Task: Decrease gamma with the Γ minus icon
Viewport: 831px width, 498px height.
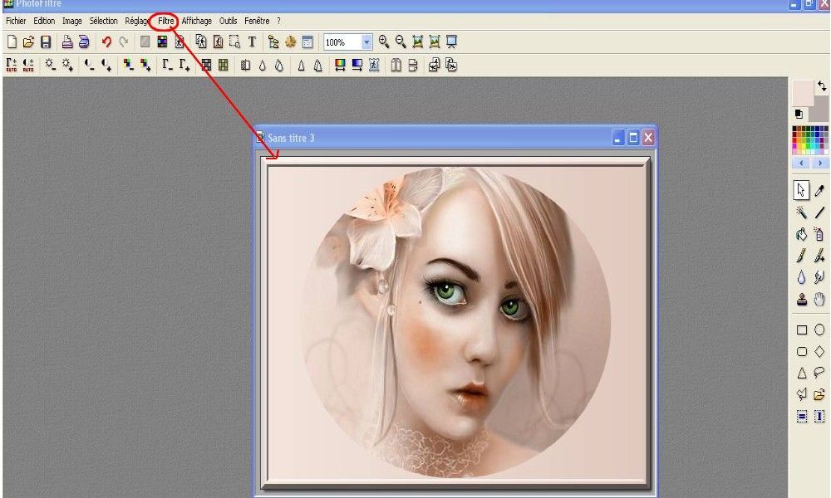Action: [168, 65]
